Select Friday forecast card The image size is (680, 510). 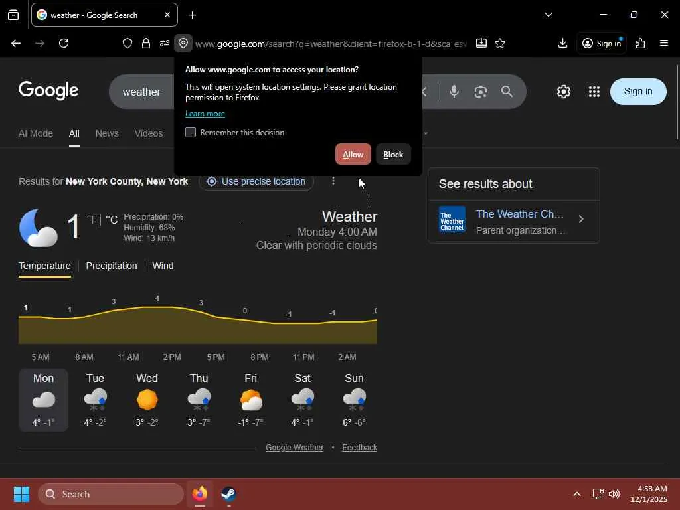click(x=250, y=400)
